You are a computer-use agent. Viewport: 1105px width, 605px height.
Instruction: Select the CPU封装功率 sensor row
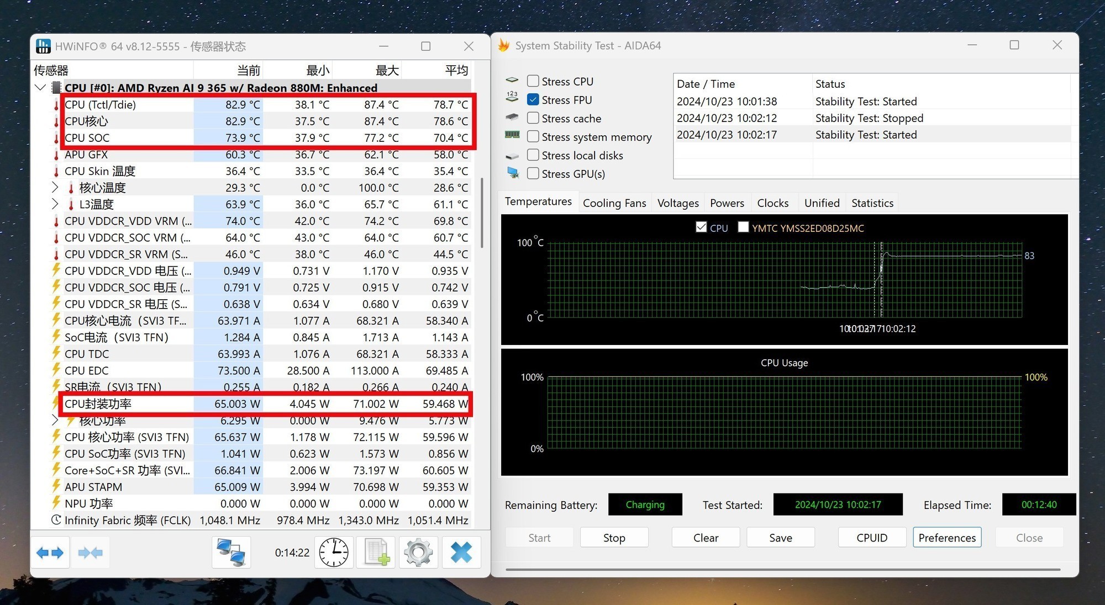tap(266, 404)
